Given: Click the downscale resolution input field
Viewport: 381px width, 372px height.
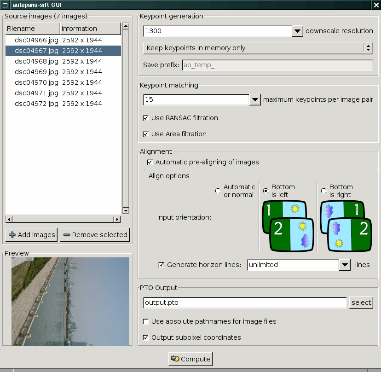Looking at the screenshot, I should tap(217, 31).
